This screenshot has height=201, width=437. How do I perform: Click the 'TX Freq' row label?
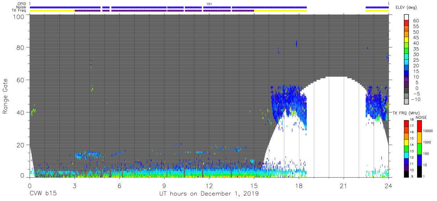(19, 11)
